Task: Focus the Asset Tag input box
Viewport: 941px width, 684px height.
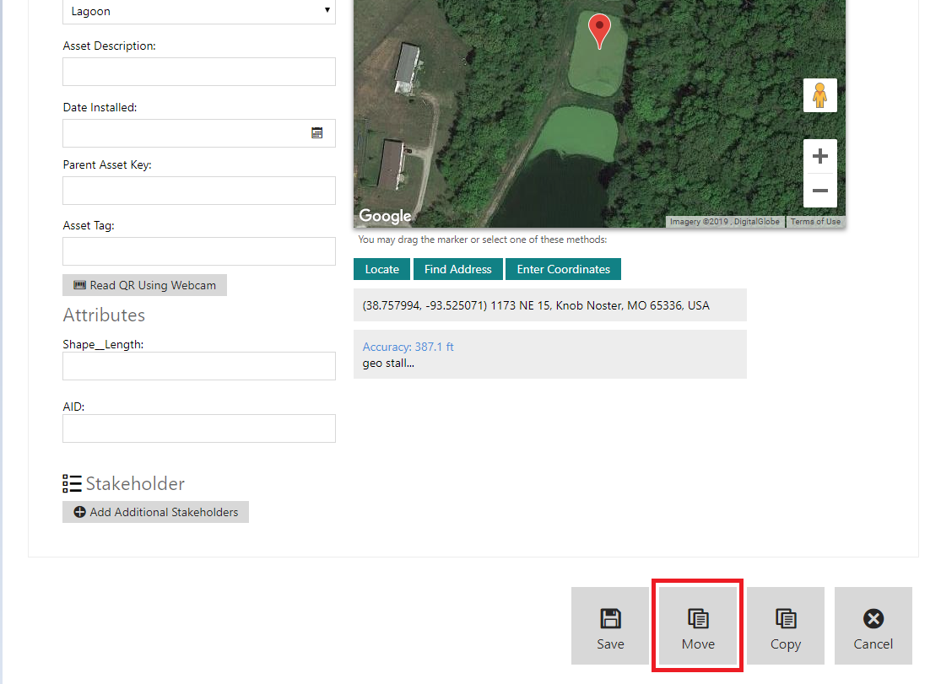Action: click(199, 251)
